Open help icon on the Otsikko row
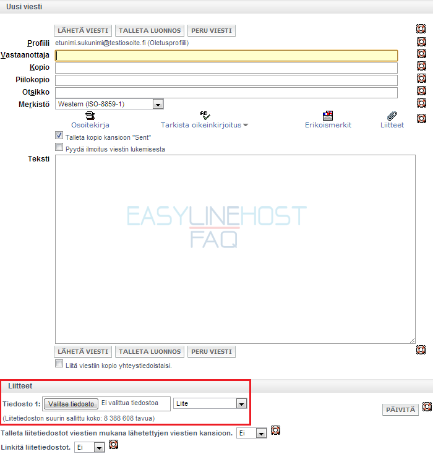 click(421, 91)
